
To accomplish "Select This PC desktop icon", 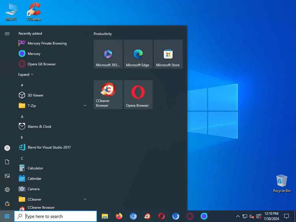I will (x=11, y=12).
